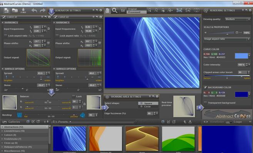Click the edit gallery pencil icon

[33, 122]
